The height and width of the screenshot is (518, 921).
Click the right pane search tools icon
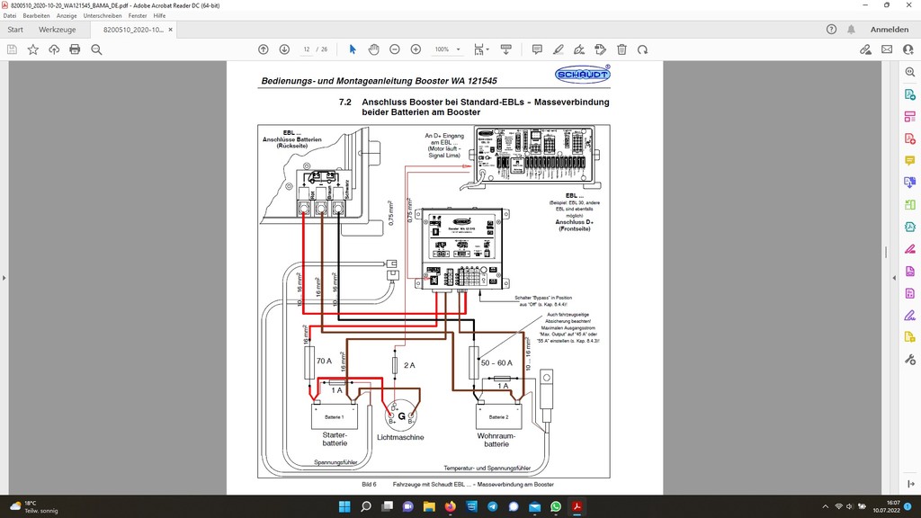[x=910, y=72]
